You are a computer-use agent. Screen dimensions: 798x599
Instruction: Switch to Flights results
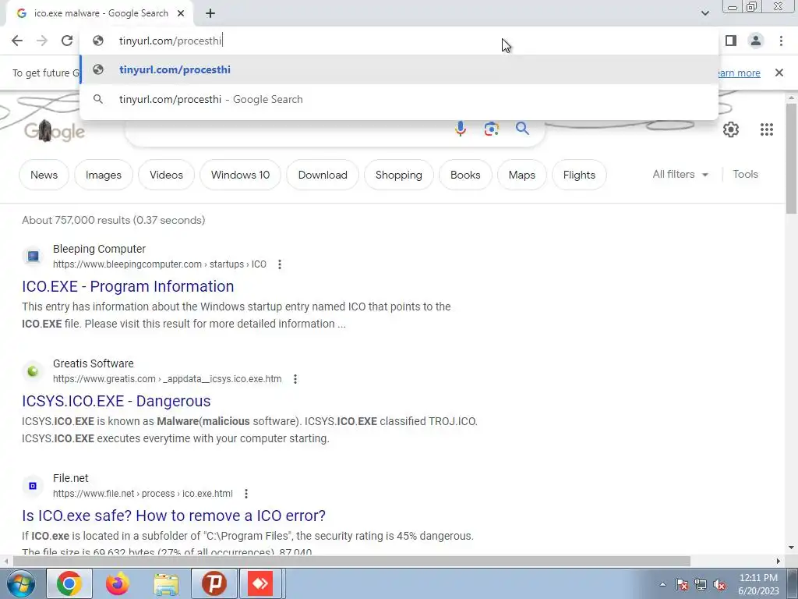coord(579,175)
